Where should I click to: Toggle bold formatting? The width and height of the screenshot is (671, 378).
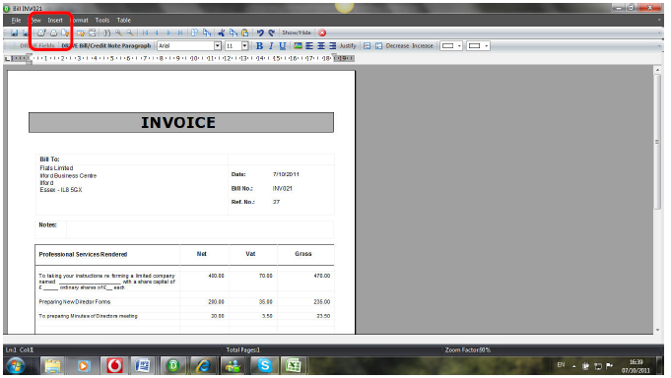(x=259, y=45)
